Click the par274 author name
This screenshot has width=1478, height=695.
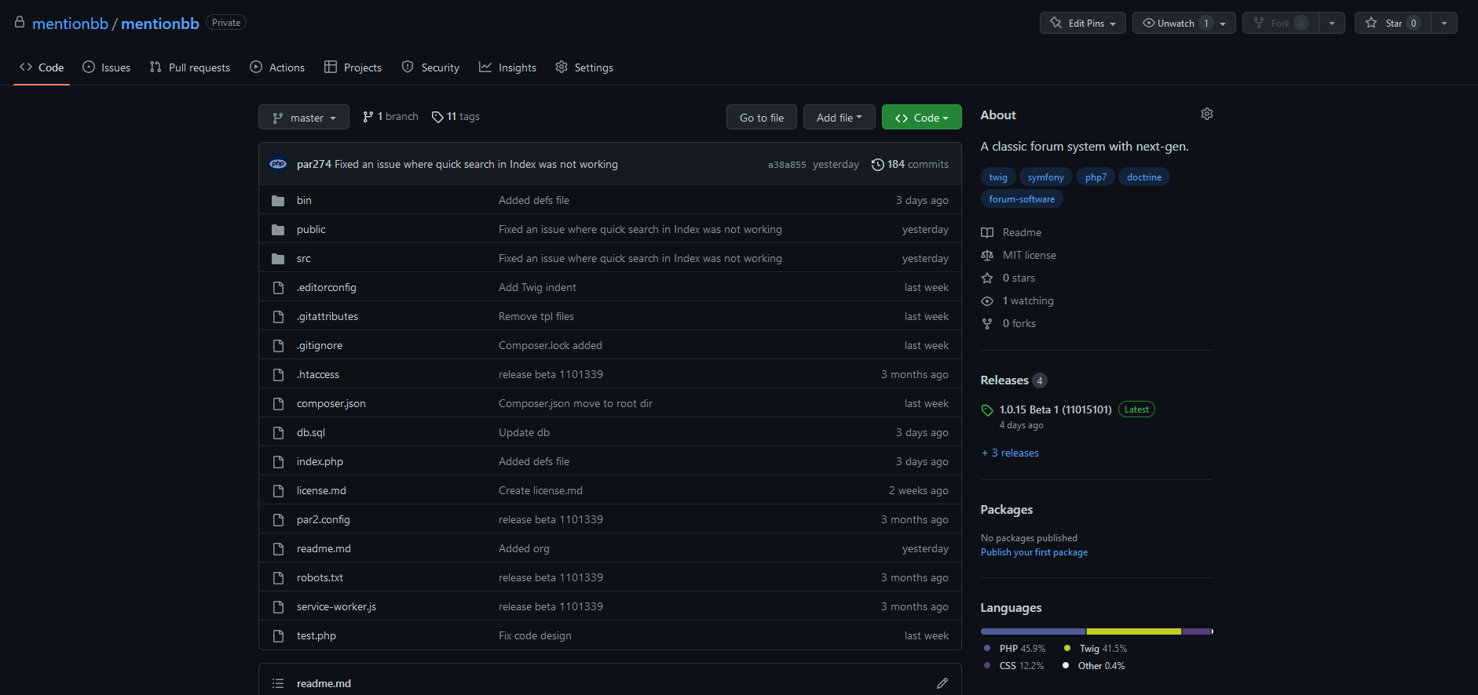314,164
